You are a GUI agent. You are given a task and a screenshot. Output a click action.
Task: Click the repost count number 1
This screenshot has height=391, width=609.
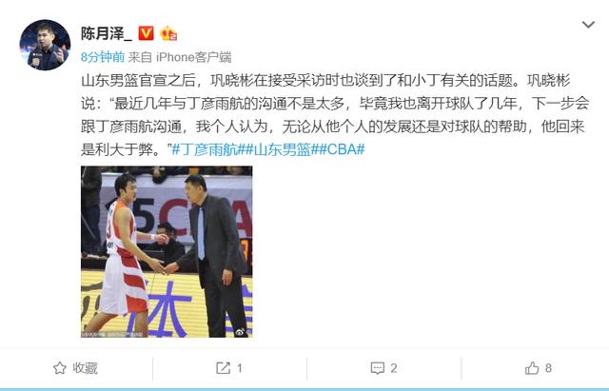pyautogui.click(x=240, y=368)
